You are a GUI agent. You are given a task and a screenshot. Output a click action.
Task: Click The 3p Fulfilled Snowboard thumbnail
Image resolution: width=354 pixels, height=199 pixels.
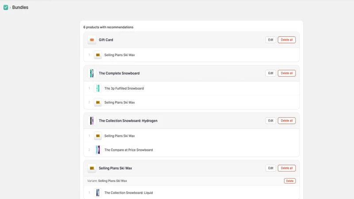click(x=98, y=88)
